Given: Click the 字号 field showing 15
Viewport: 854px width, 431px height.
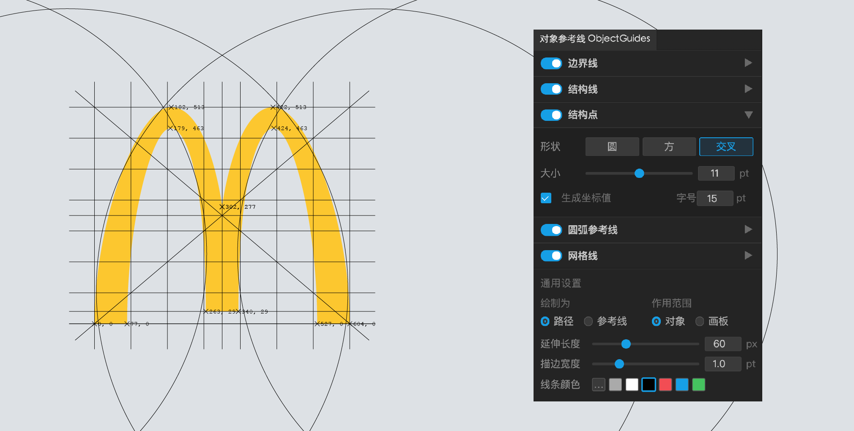Looking at the screenshot, I should tap(715, 199).
